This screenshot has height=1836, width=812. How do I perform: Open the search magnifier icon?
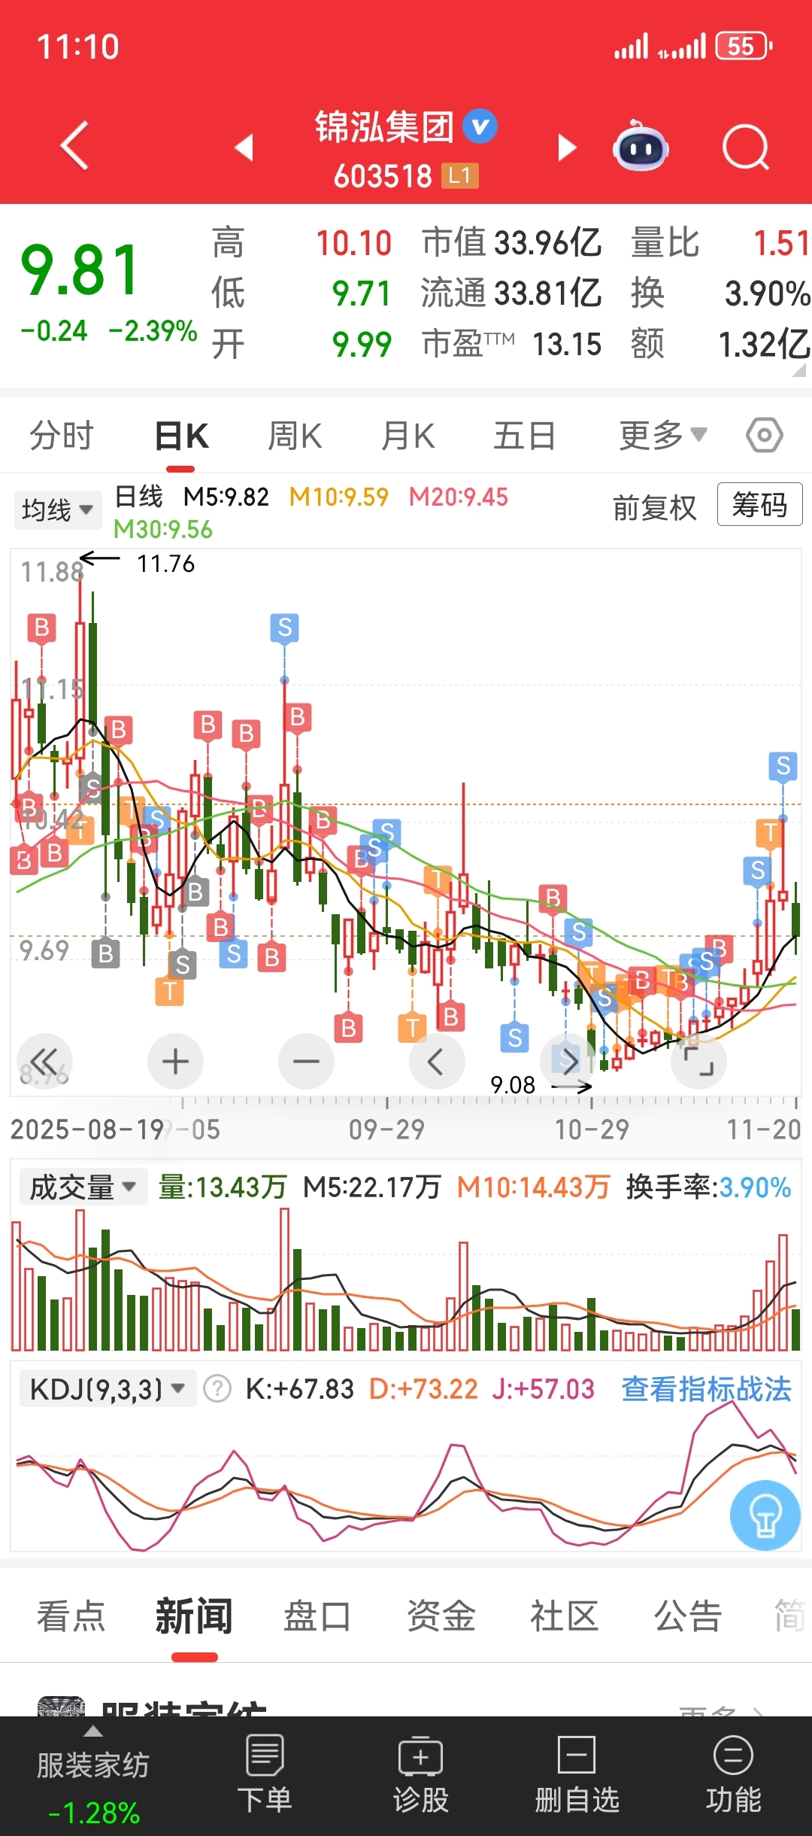tap(745, 147)
